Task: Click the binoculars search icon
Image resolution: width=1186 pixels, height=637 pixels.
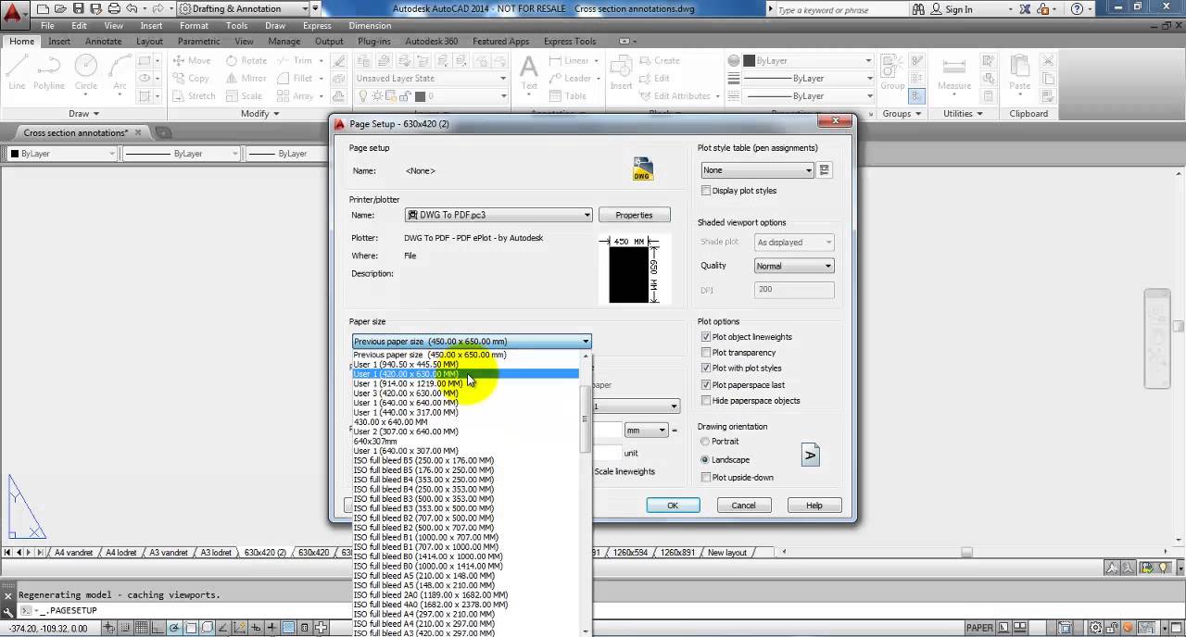Action: (x=920, y=9)
